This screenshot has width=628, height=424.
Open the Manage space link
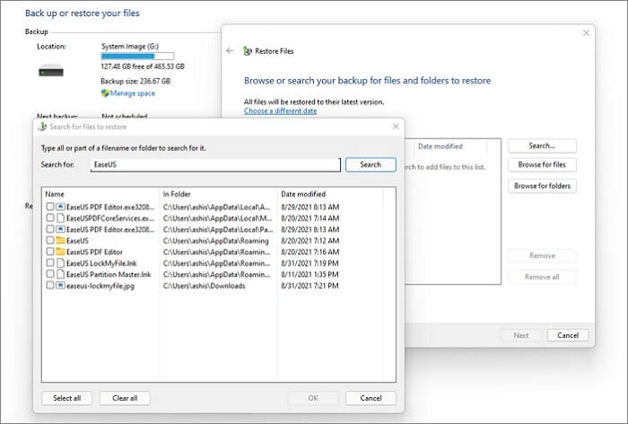(x=134, y=93)
